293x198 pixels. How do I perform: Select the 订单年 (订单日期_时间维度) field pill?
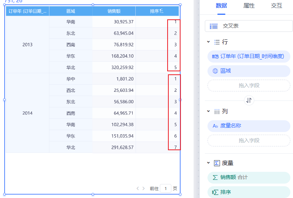[x=249, y=56]
